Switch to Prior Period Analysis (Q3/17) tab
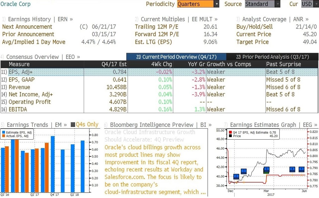The width and height of the screenshot is (319, 198). [272, 57]
